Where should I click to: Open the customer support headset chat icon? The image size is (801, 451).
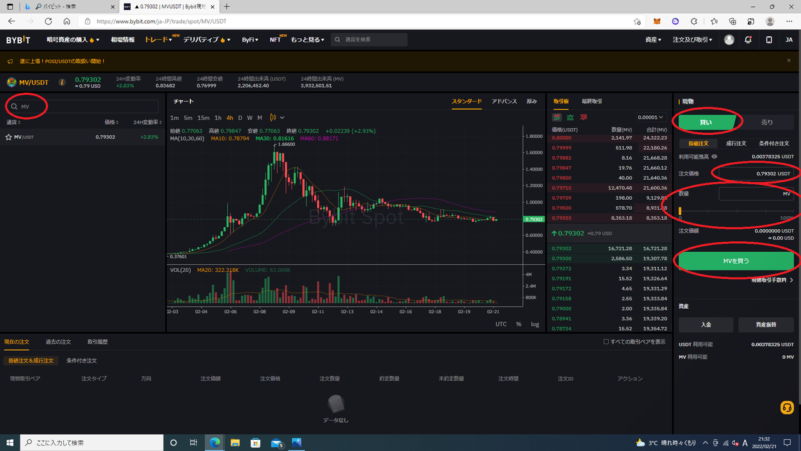(787, 407)
